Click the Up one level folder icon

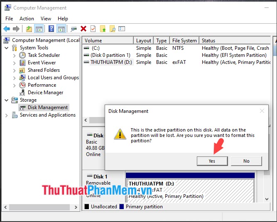click(29, 29)
